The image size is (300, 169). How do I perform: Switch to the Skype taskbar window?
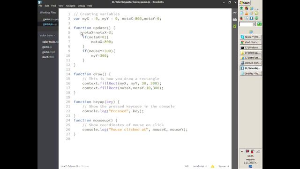(251, 37)
